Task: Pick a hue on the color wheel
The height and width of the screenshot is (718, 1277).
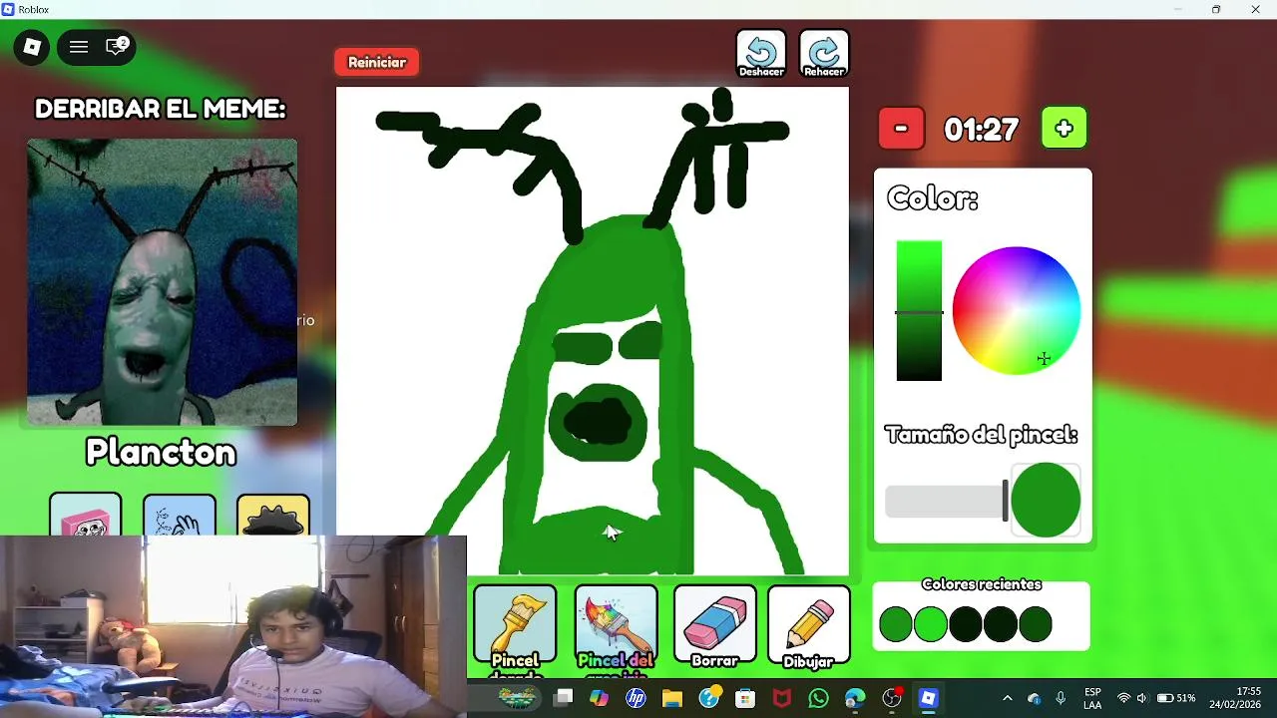Action: tap(1016, 311)
